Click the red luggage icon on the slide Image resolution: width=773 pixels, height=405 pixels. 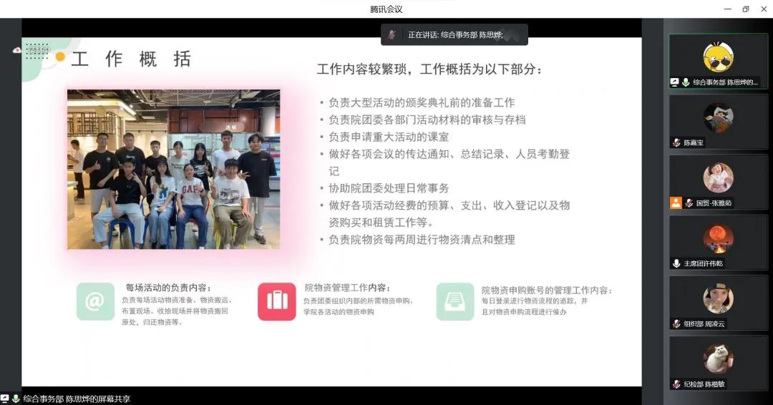pos(276,301)
